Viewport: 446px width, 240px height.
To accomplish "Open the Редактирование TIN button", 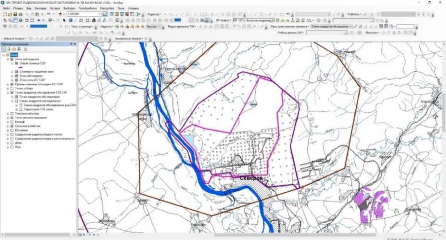I will pyautogui.click(x=183, y=27).
